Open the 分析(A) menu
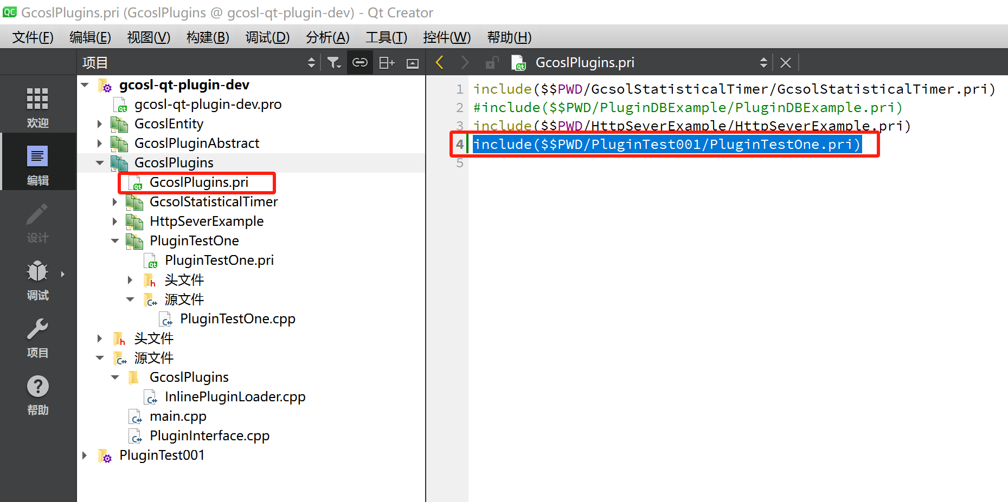This screenshot has width=1008, height=502. click(x=328, y=37)
